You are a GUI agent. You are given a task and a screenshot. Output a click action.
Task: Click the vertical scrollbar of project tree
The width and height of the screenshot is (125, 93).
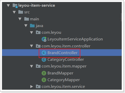click(x=121, y=17)
